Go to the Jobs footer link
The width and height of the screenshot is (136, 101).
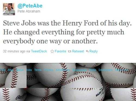[x=29, y=70]
